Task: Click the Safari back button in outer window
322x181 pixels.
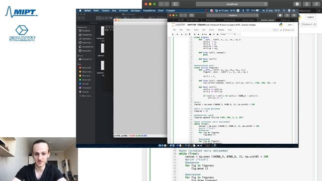Action: [x=161, y=4]
